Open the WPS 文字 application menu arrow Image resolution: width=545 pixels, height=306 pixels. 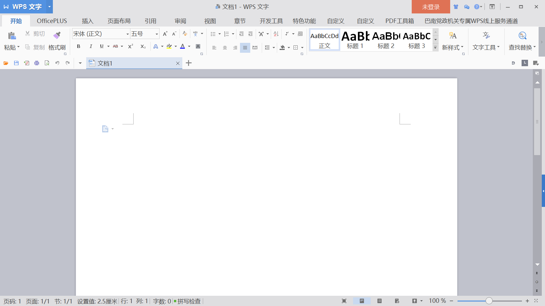[x=49, y=7]
